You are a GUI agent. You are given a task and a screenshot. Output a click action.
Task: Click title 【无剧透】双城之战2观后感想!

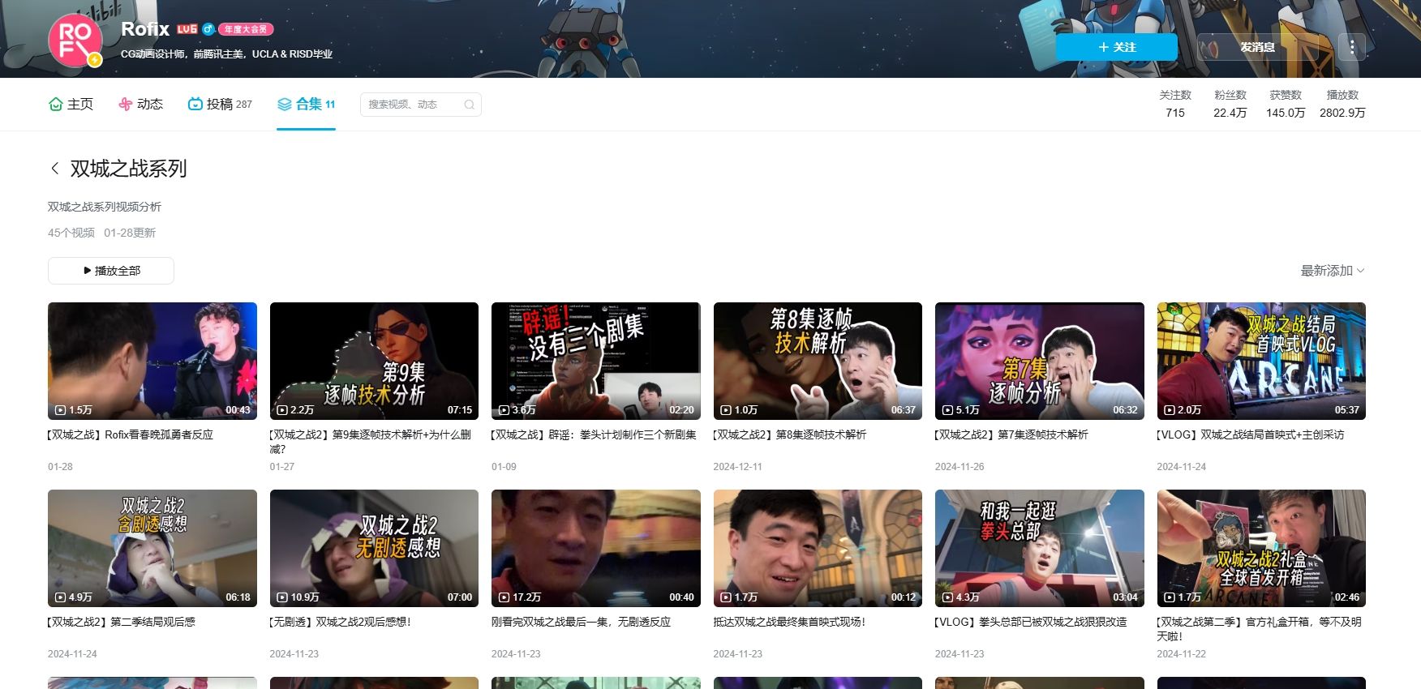point(341,622)
